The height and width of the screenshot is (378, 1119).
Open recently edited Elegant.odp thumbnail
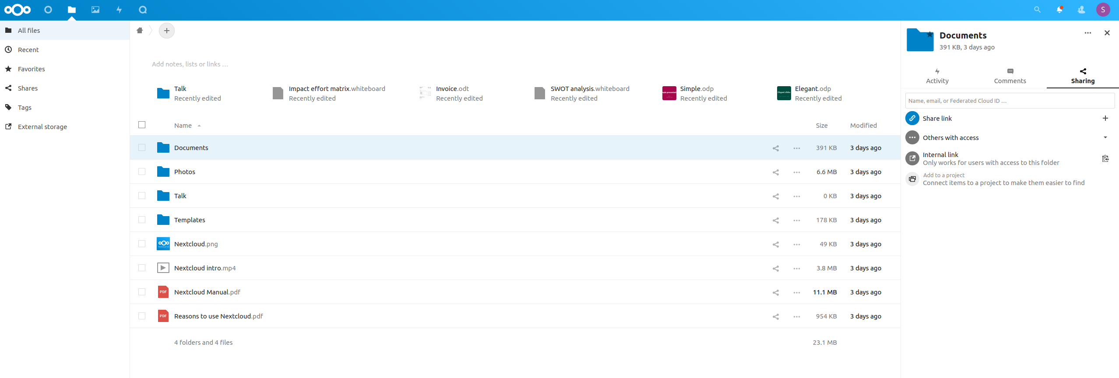point(784,93)
